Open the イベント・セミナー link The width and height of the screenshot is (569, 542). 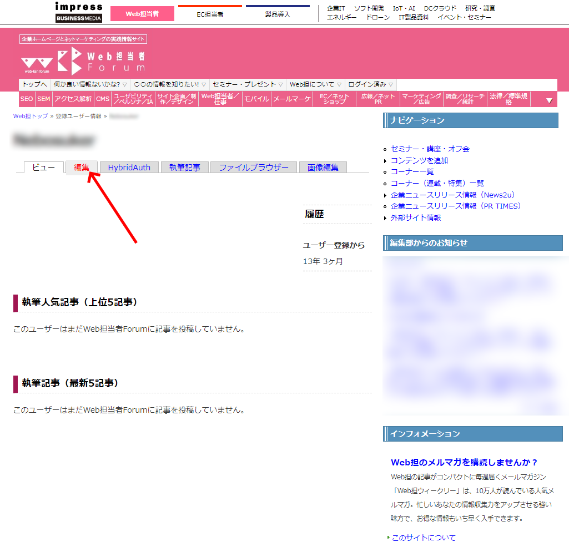(465, 17)
